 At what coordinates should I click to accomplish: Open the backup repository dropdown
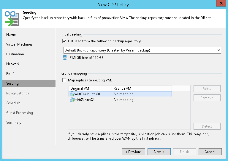tap(218, 50)
